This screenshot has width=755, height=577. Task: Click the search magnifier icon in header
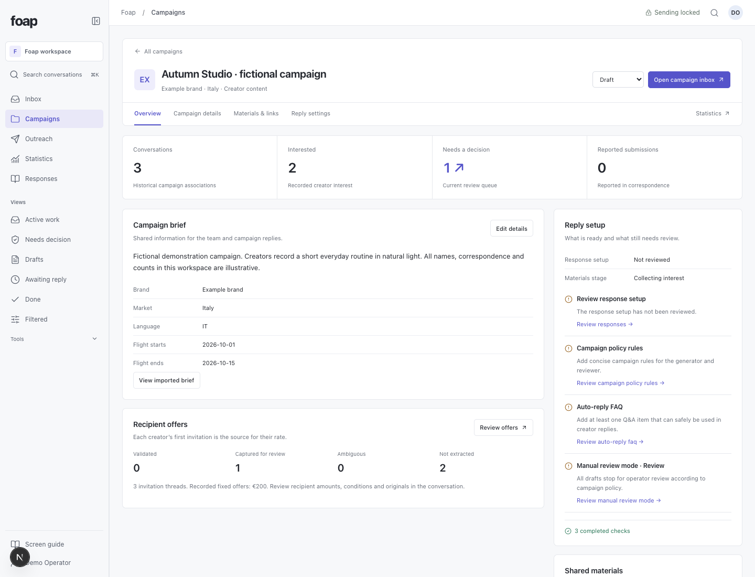pyautogui.click(x=714, y=13)
